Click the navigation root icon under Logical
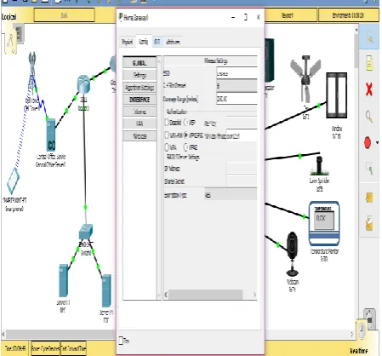Screen dimensions: 382x356 11,43
